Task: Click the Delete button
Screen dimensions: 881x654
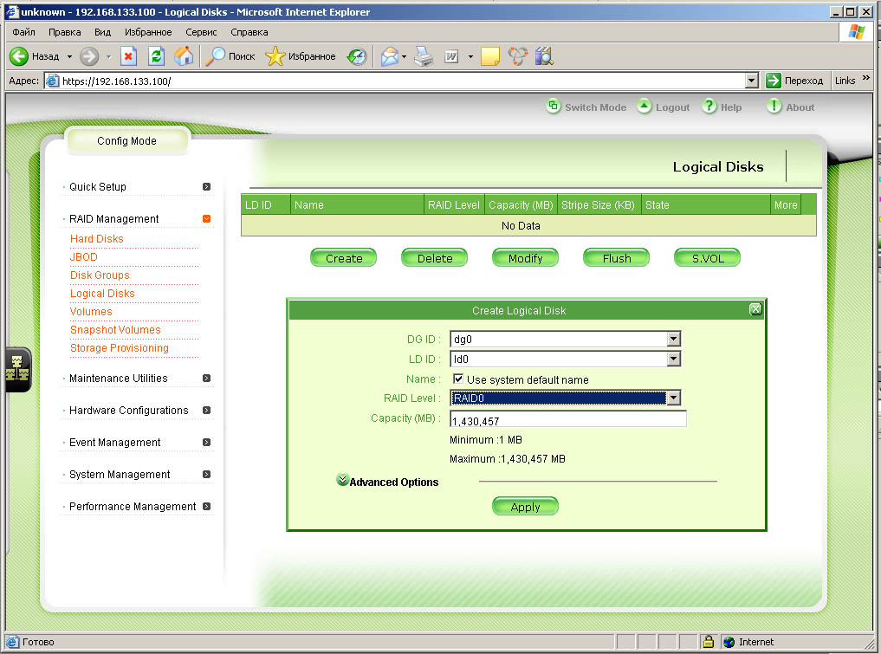Action: tap(435, 258)
